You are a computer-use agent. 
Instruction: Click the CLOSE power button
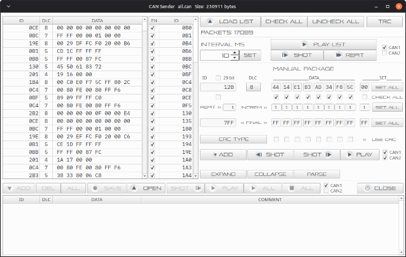[x=380, y=188]
